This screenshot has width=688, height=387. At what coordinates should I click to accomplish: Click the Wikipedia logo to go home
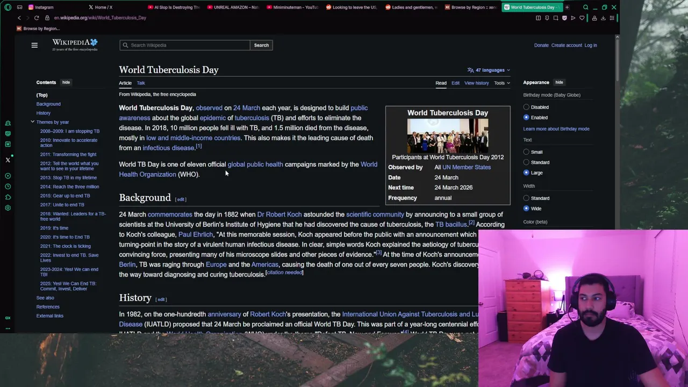click(75, 45)
